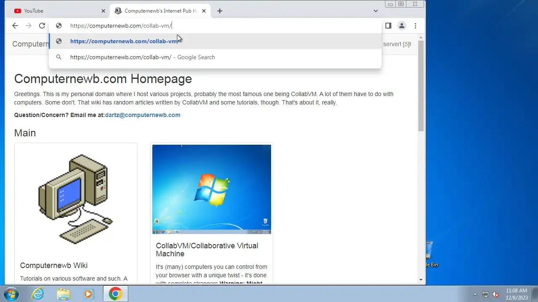Open the muted volume tray icon
Image resolution: width=538 pixels, height=302 pixels.
pyautogui.click(x=496, y=294)
